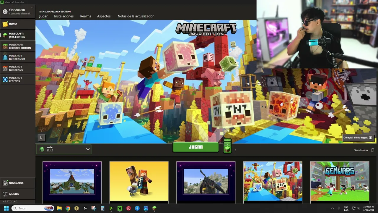Switch to the Instalaciones tab

(64, 16)
